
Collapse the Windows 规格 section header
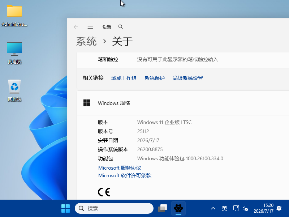coord(183,103)
